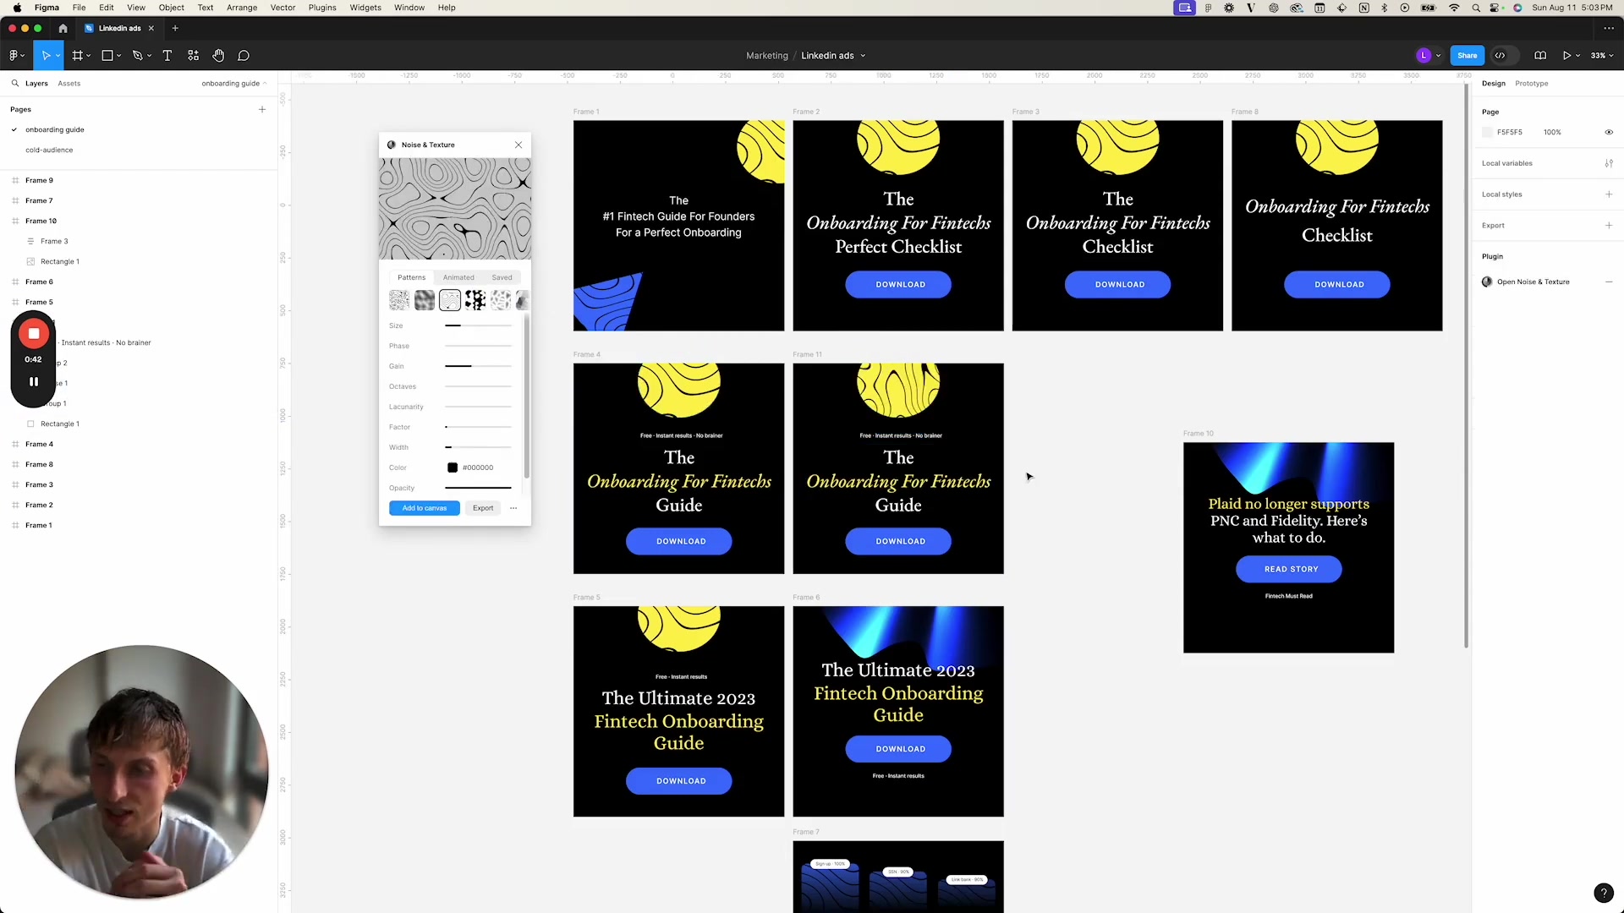Open a new tab with plus icon

point(175,28)
